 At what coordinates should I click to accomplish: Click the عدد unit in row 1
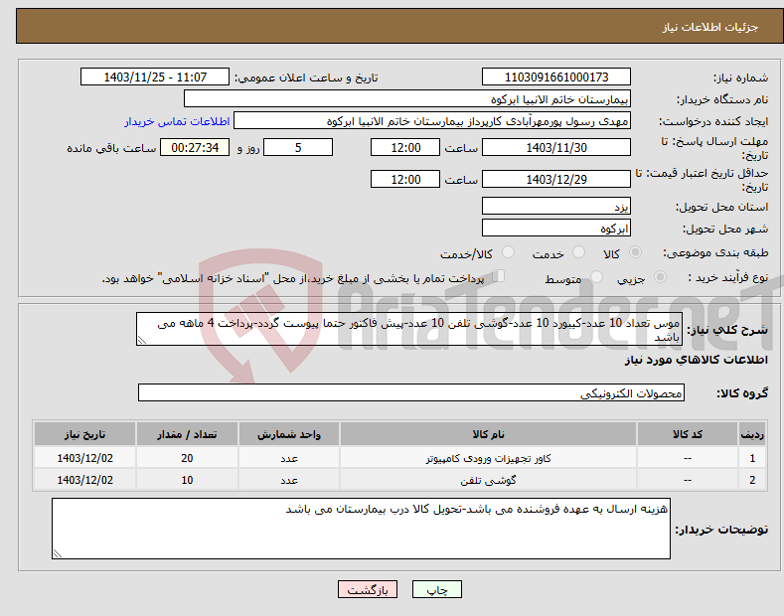point(289,458)
